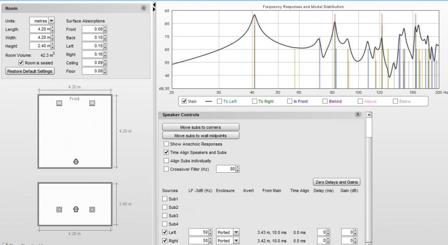448x245 pixels.
Task: Select right speaker icon in plan view
Action: point(92,103)
